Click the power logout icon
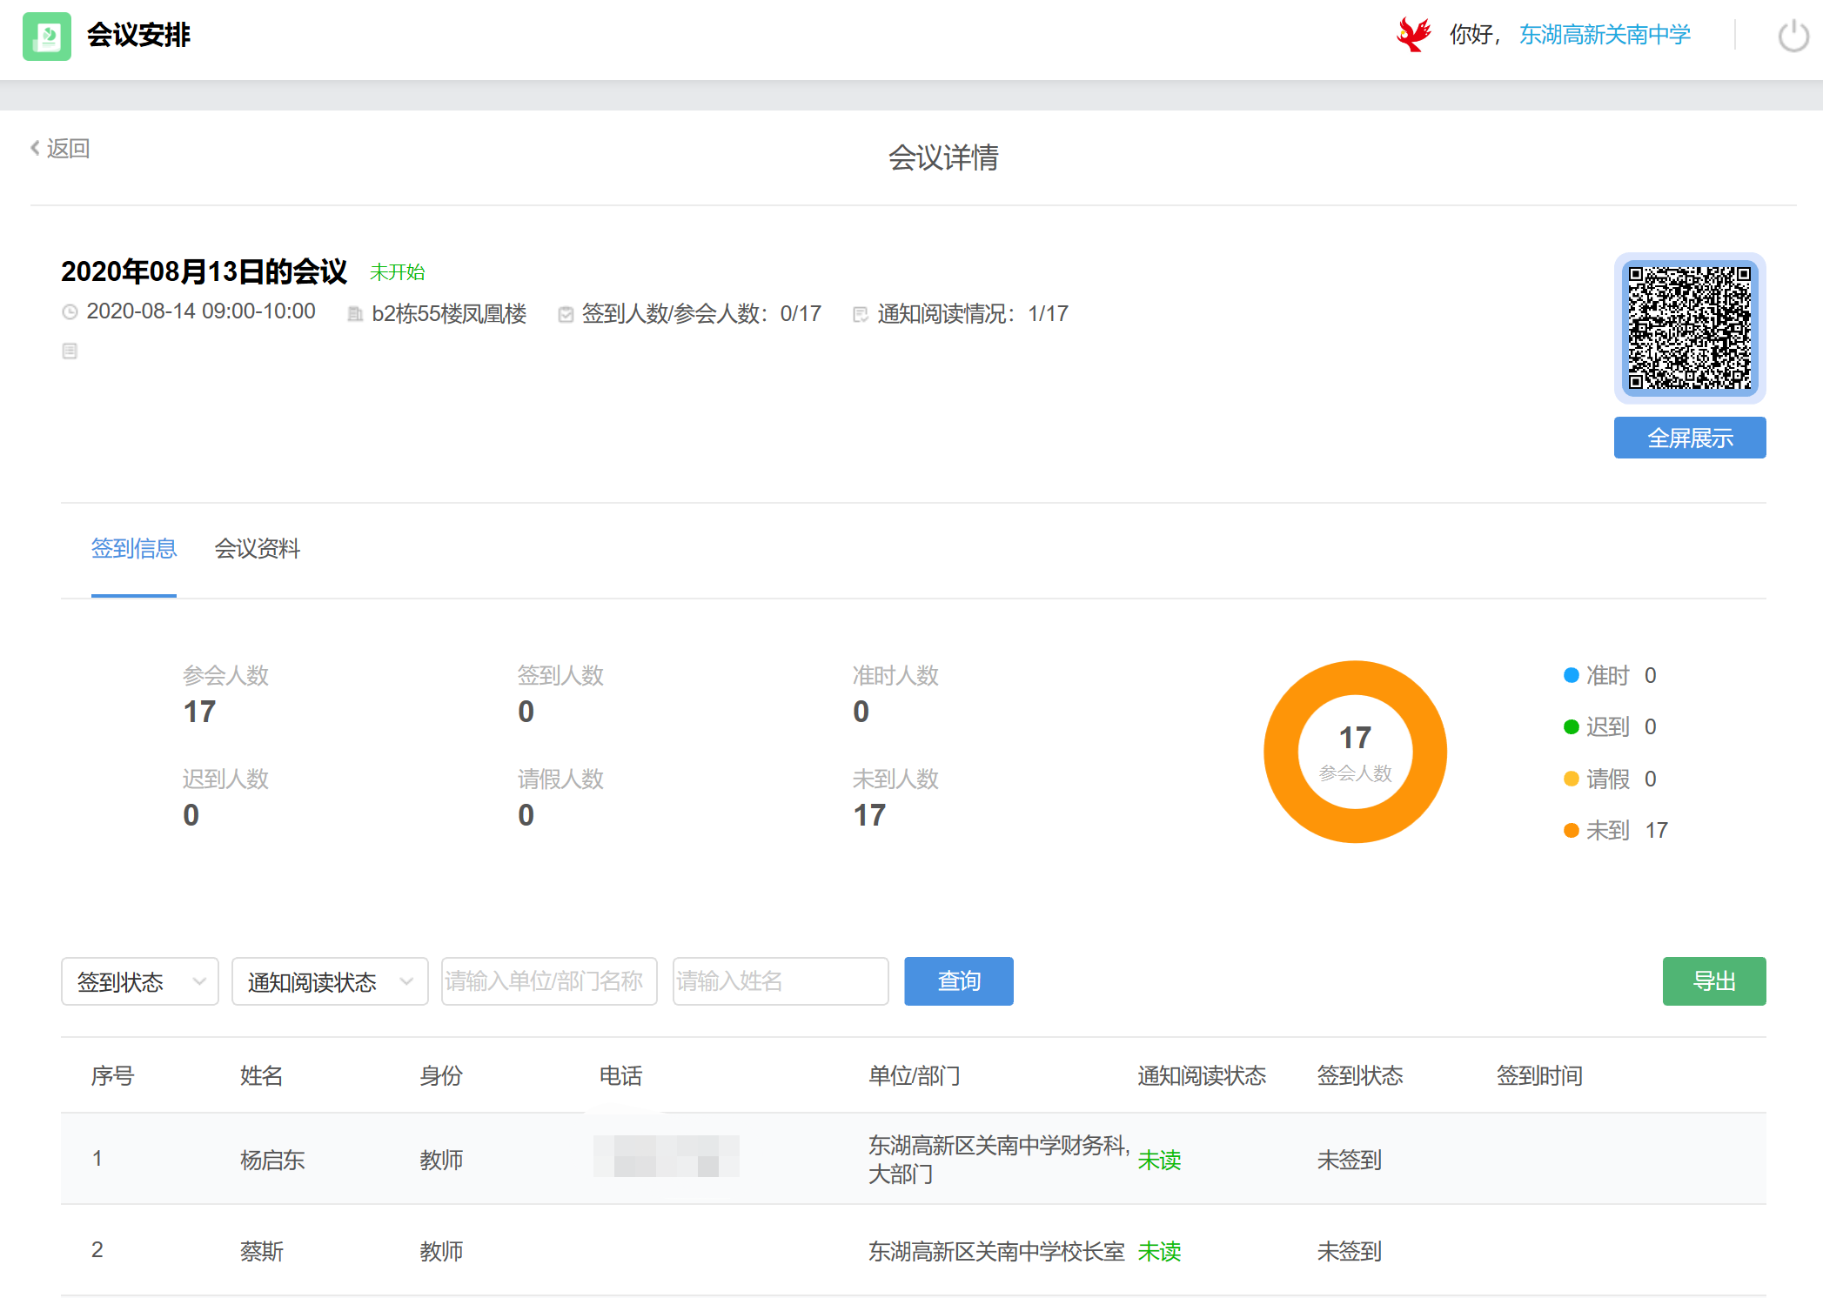1823x1298 pixels. pyautogui.click(x=1793, y=36)
